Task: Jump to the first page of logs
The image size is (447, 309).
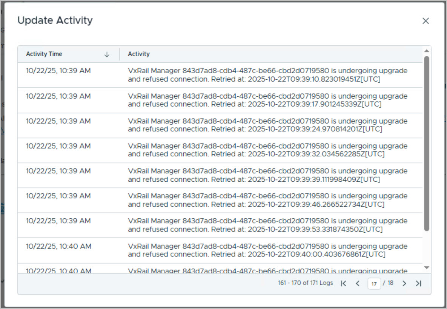Action: pos(343,283)
